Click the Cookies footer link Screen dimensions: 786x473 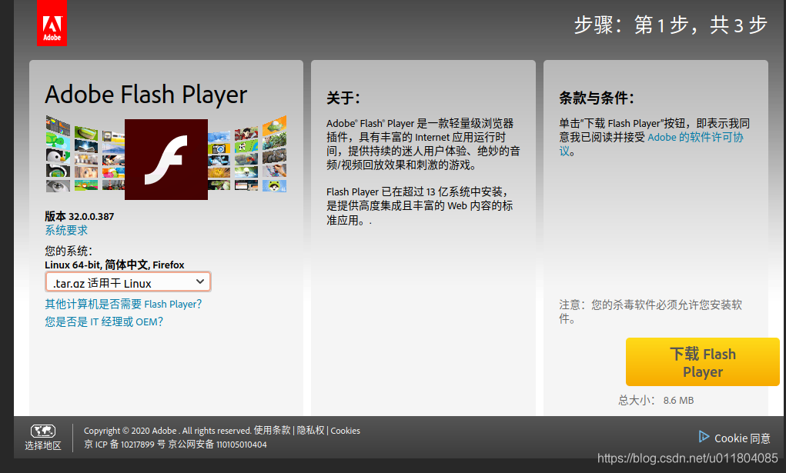tap(346, 431)
